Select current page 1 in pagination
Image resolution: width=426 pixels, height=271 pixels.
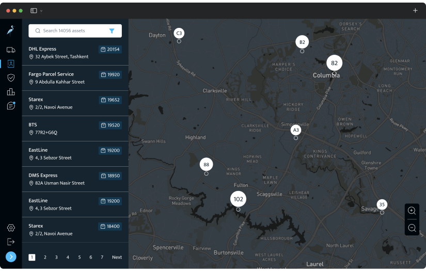point(32,257)
